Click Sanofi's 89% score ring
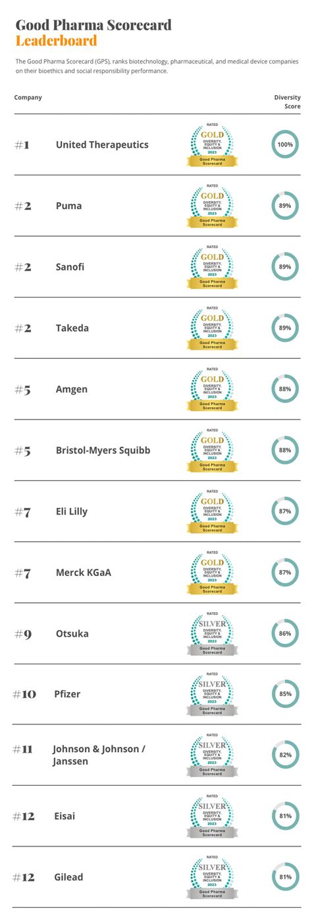This screenshot has width=312, height=921. pyautogui.click(x=285, y=267)
